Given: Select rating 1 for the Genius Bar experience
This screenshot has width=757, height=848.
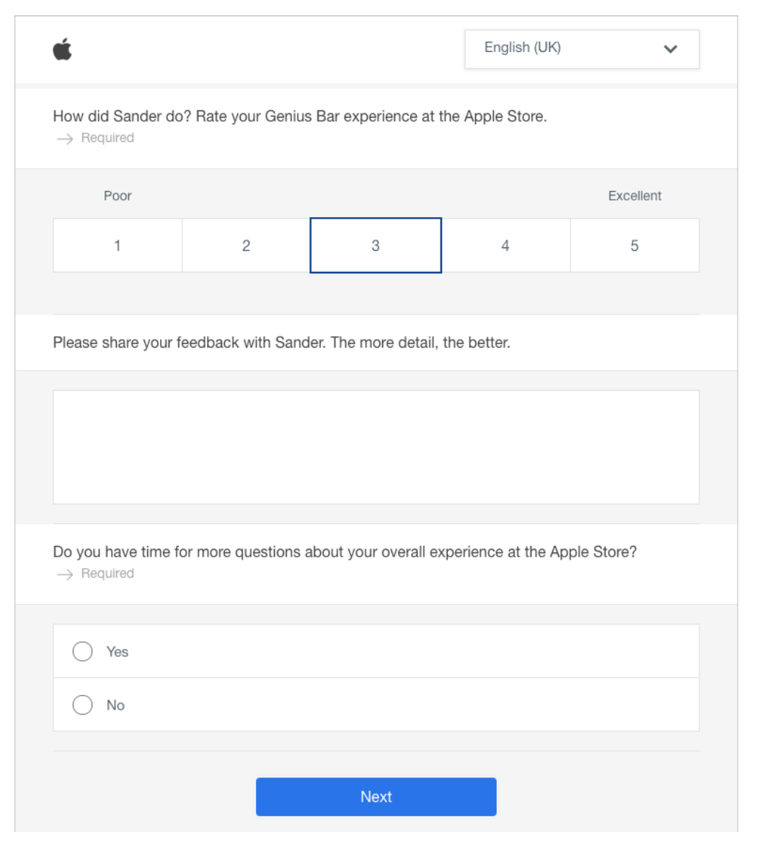Looking at the screenshot, I should click(118, 245).
